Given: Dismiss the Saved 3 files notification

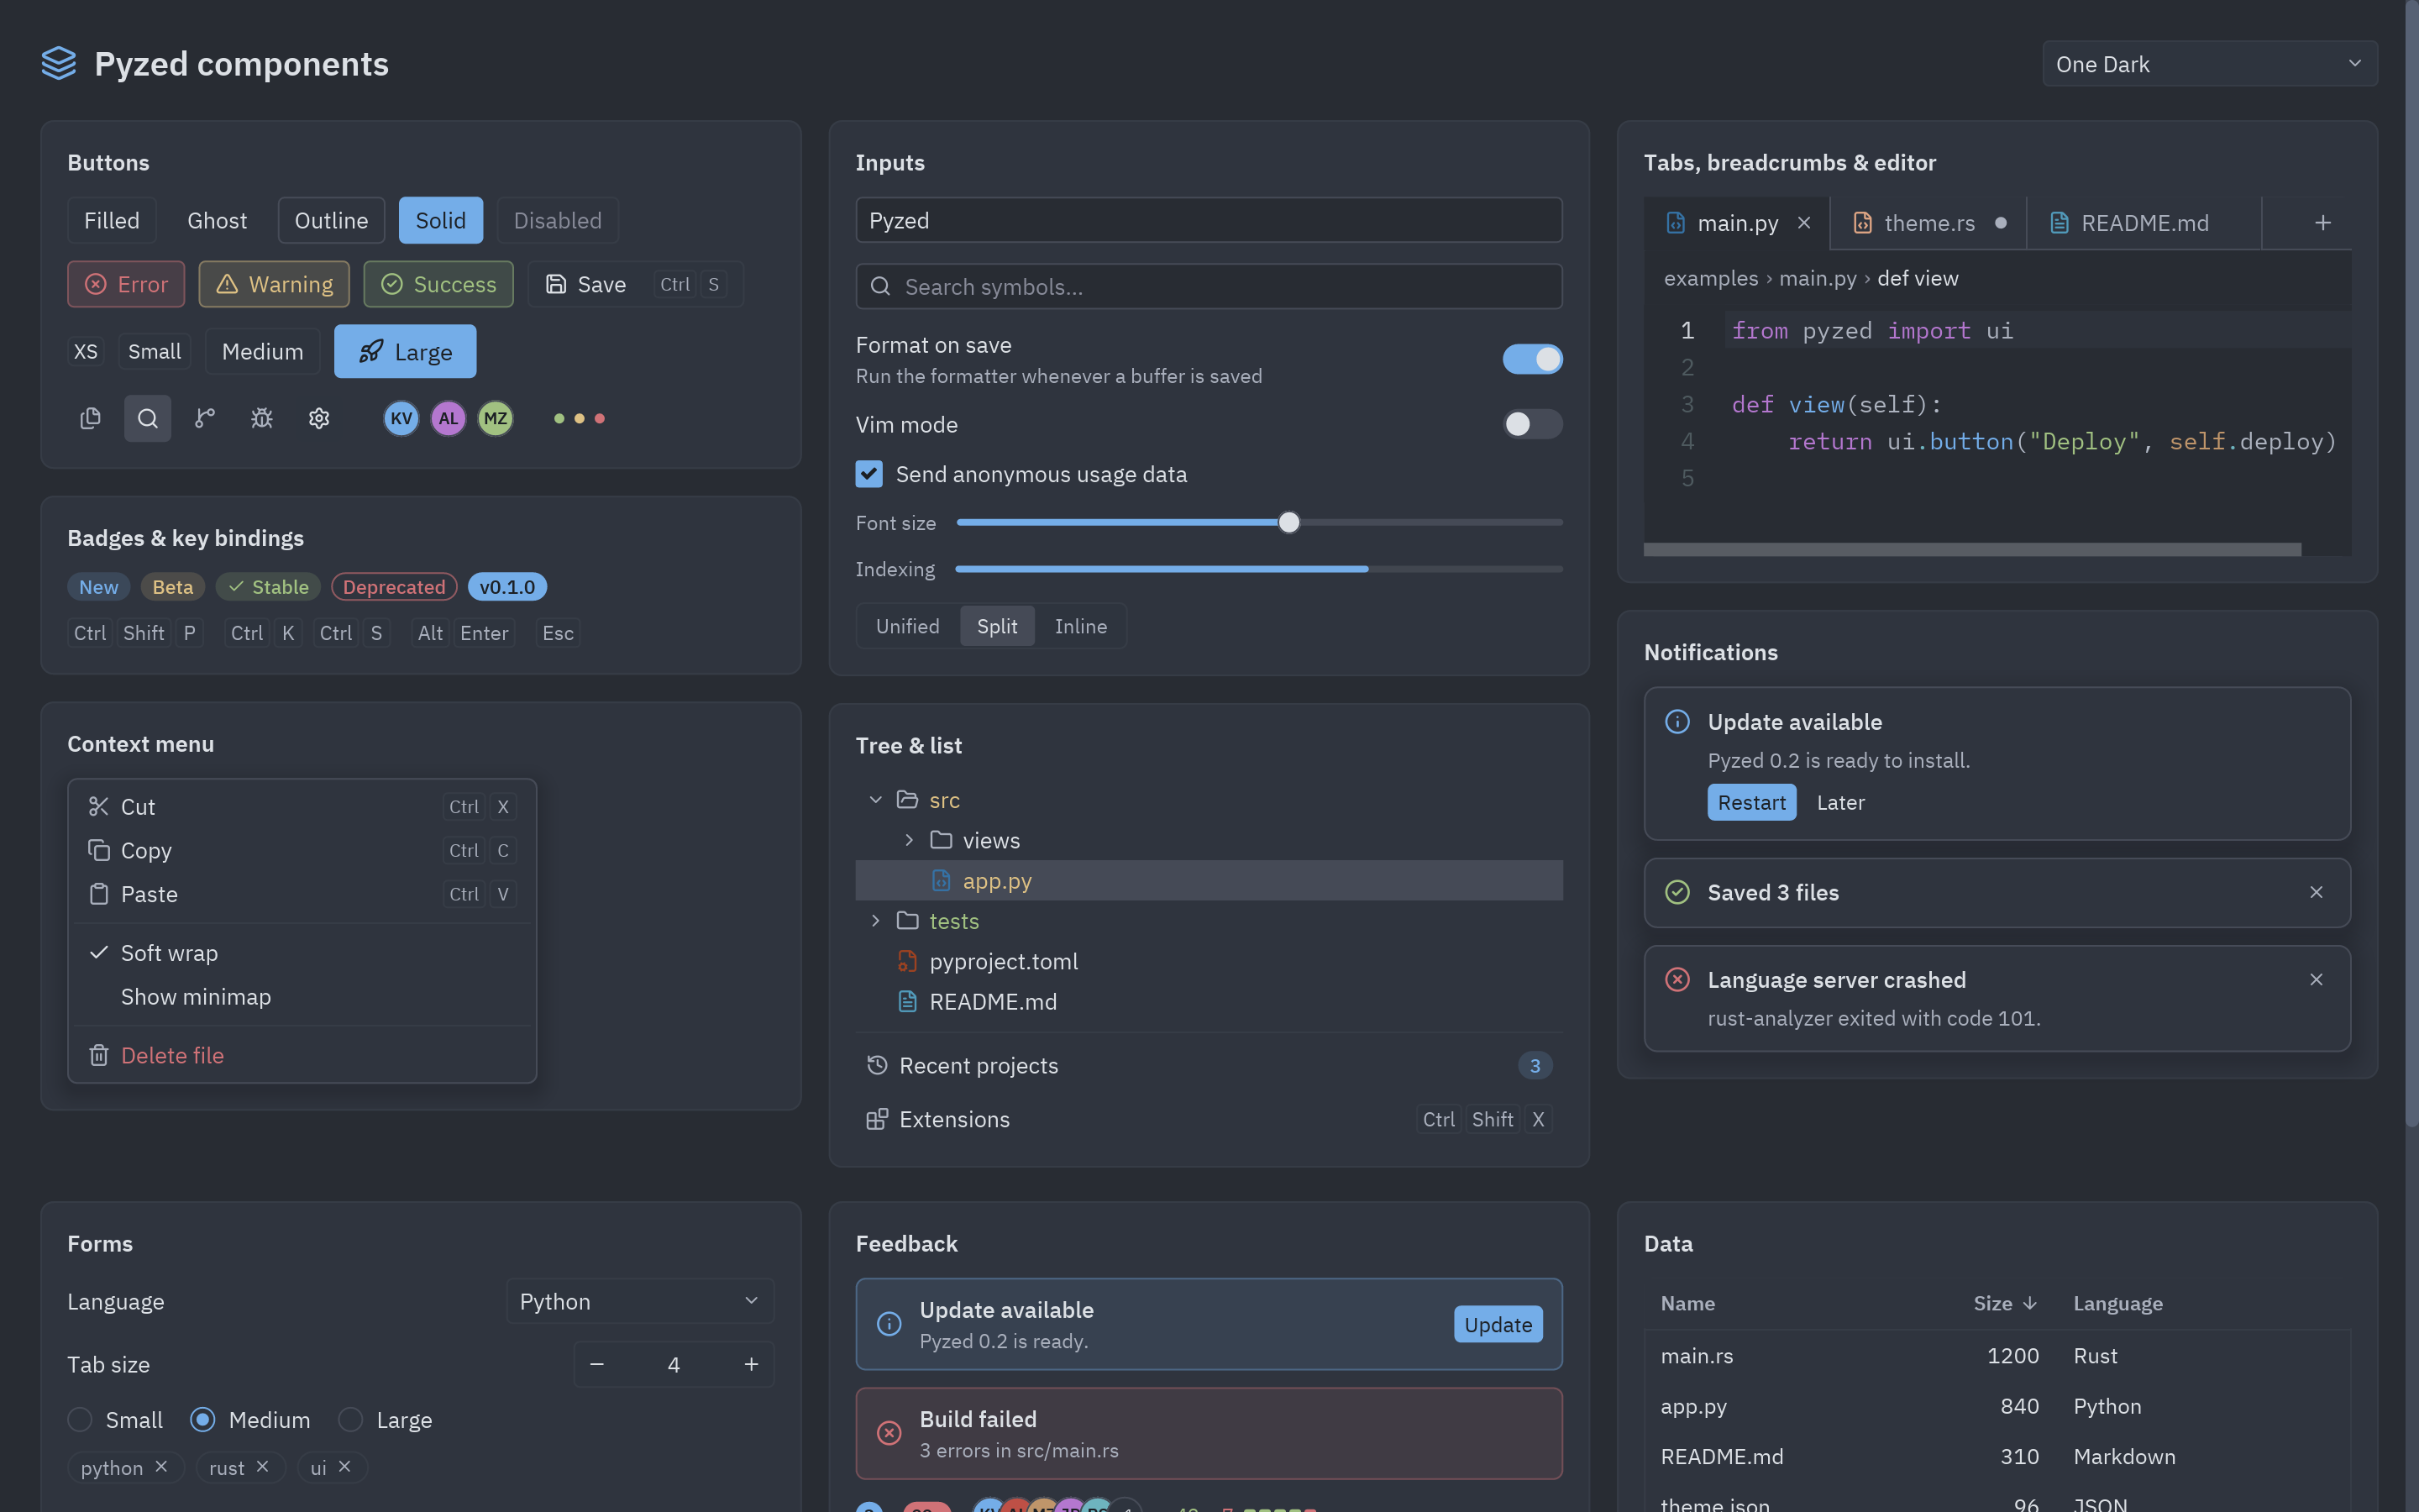Looking at the screenshot, I should (x=2316, y=892).
